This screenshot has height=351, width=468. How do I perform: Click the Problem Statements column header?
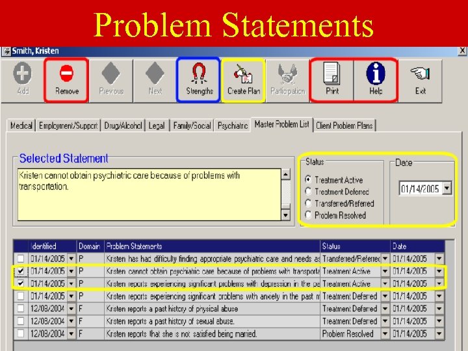[x=212, y=246]
